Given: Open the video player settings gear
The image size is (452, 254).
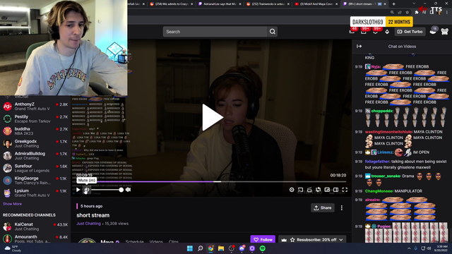Looking at the screenshot, I should [x=292, y=190].
